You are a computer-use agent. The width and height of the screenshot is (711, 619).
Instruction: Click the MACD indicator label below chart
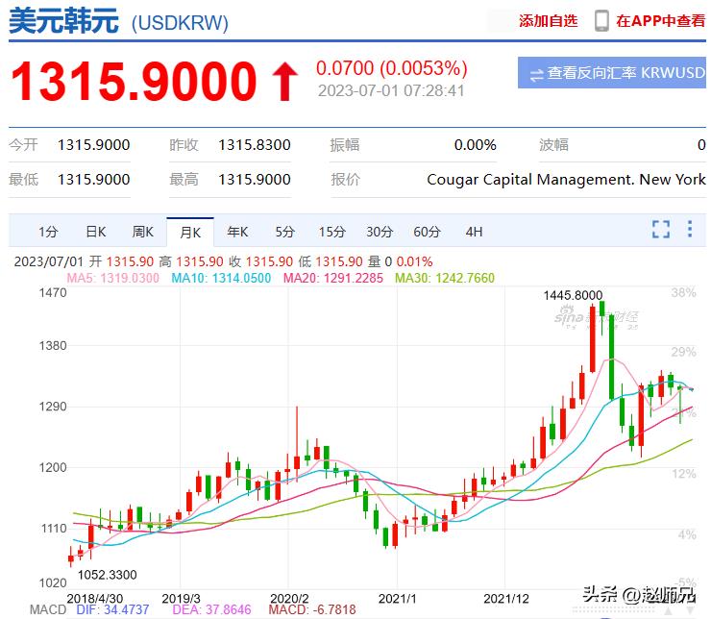click(x=47, y=610)
